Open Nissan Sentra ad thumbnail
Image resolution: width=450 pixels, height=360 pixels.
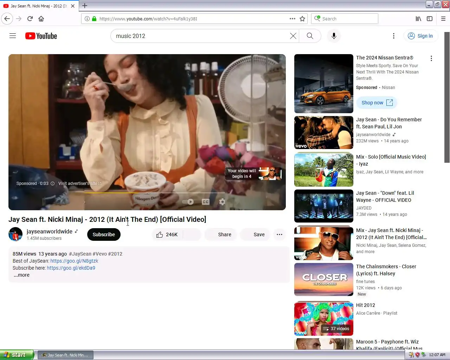324,84
